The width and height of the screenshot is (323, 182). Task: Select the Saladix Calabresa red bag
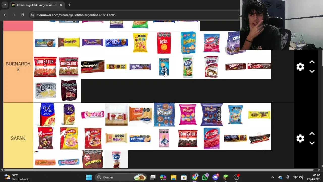tap(211, 138)
